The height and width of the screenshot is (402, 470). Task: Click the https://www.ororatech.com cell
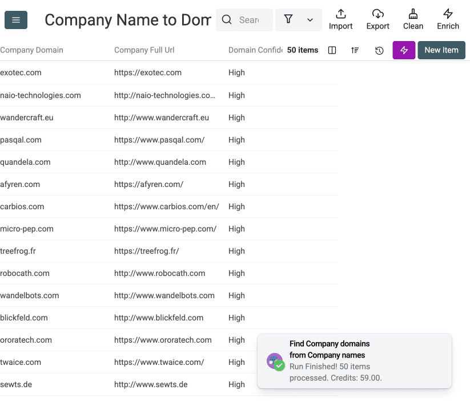[163, 340]
